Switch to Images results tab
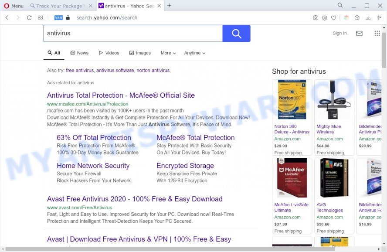Viewport: 387px width, 252px height. click(140, 53)
